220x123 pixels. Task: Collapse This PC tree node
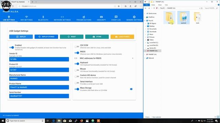145,20
